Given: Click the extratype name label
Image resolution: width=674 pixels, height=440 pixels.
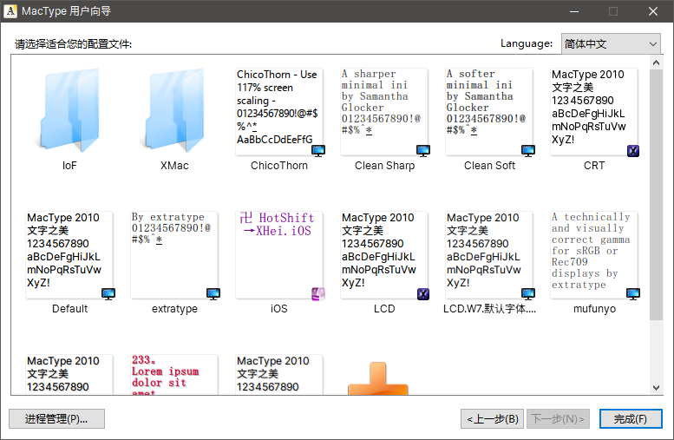Looking at the screenshot, I should point(174,309).
